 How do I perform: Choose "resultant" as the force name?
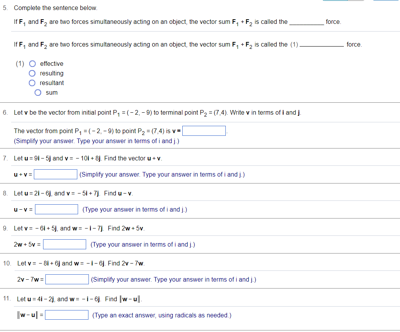coord(32,83)
